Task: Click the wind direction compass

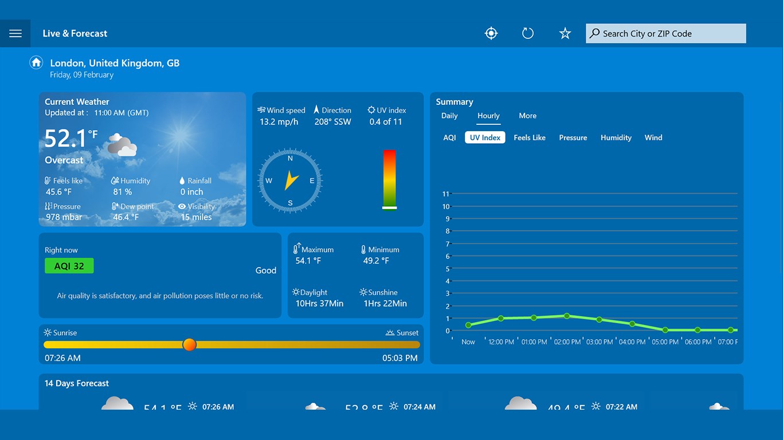Action: click(289, 180)
